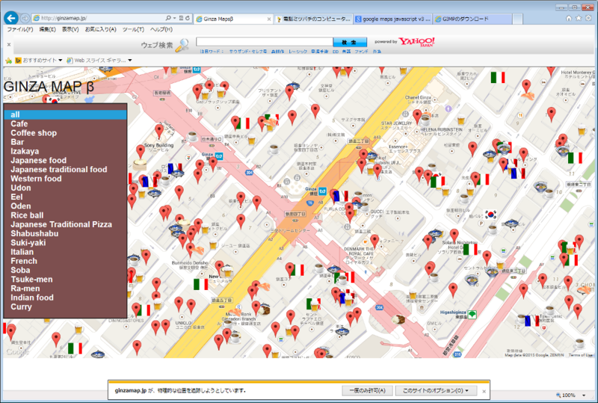
Task: Open the ツール(T) menu
Action: click(133, 29)
